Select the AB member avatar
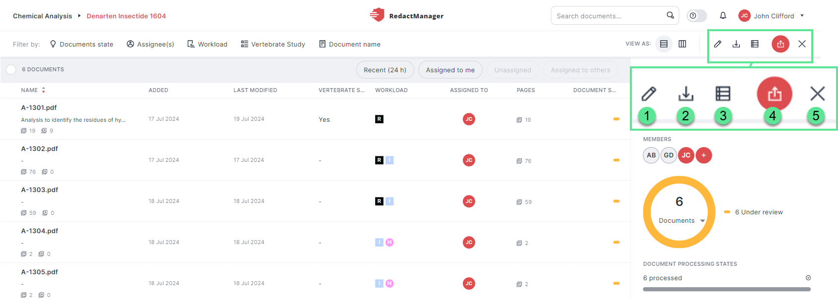838x299 pixels. (x=651, y=155)
